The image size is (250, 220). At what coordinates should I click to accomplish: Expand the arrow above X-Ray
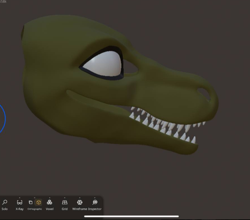click(20, 198)
